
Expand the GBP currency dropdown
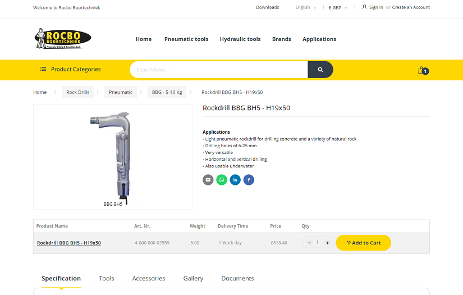click(x=338, y=7)
